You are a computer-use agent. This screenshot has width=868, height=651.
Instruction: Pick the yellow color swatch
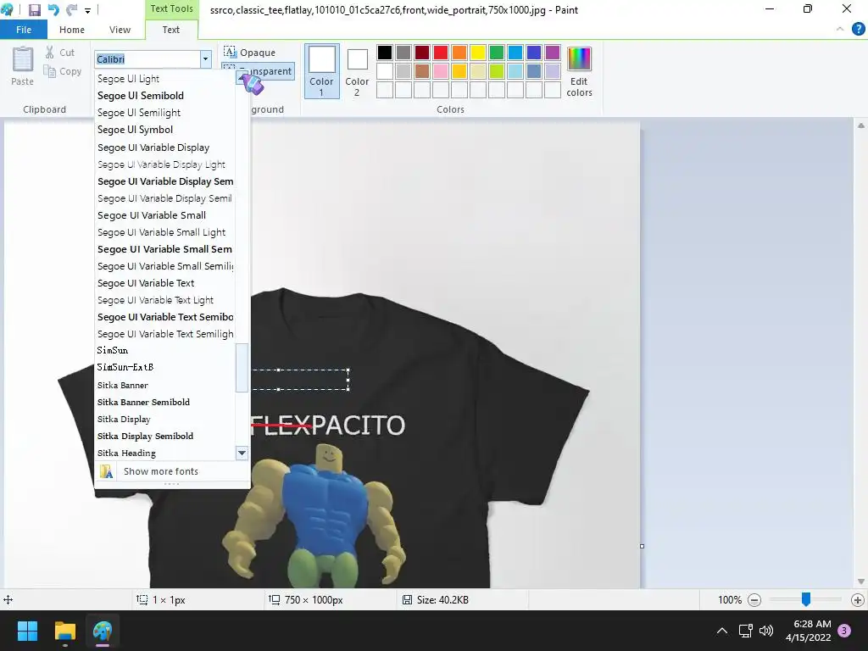(x=478, y=53)
